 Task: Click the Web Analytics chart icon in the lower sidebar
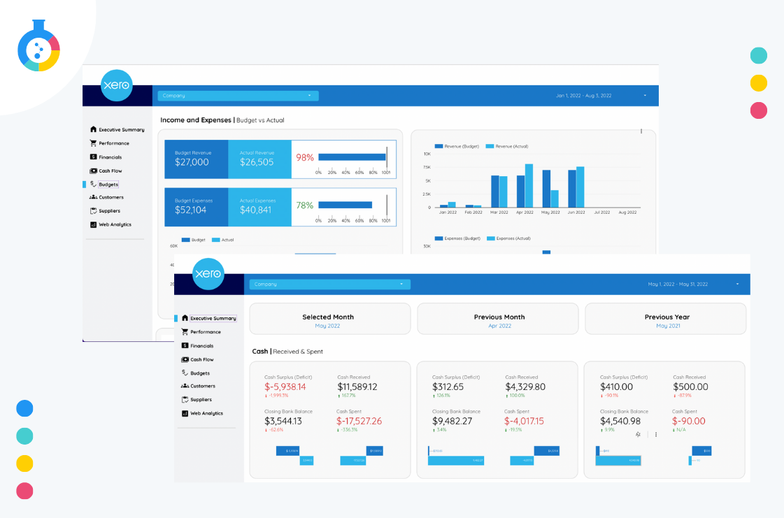(x=185, y=413)
